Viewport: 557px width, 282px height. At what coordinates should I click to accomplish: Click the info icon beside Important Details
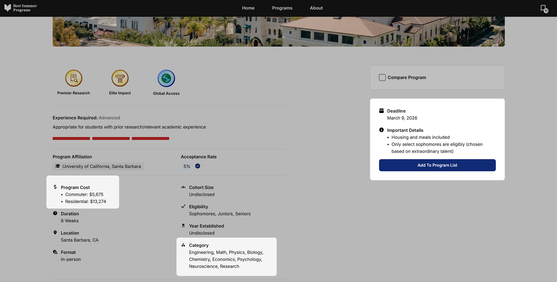tap(382, 130)
